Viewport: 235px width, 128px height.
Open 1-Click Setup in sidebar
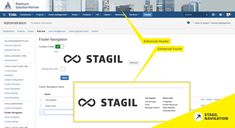click(x=11, y=71)
